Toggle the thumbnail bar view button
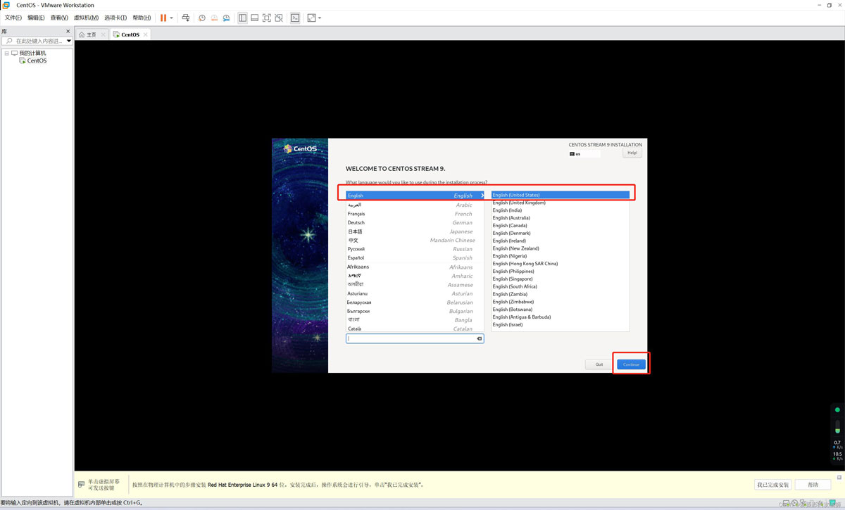Viewport: 845px width, 510px height. pos(254,18)
